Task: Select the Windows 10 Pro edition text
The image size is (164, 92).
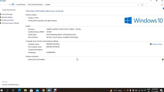Action: click(33, 18)
